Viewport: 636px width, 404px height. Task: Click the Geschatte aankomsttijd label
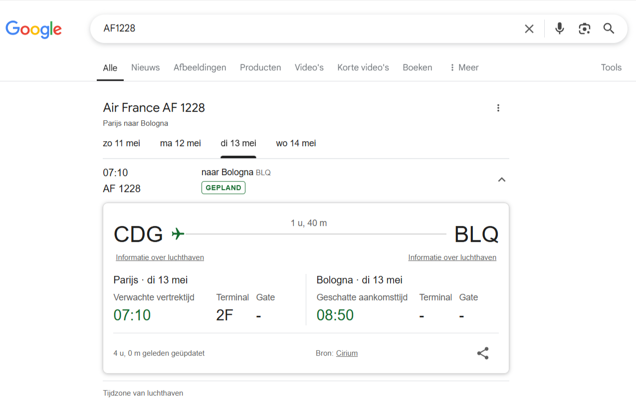tap(362, 297)
